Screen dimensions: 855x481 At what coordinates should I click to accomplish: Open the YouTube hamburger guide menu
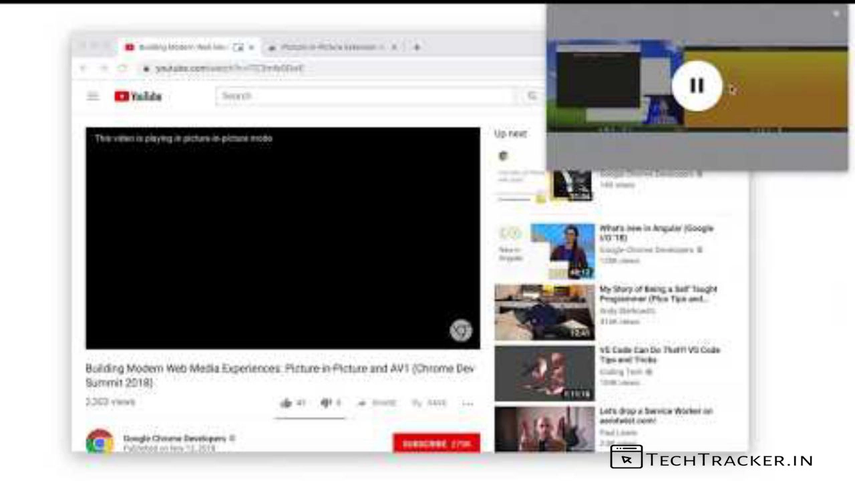93,96
